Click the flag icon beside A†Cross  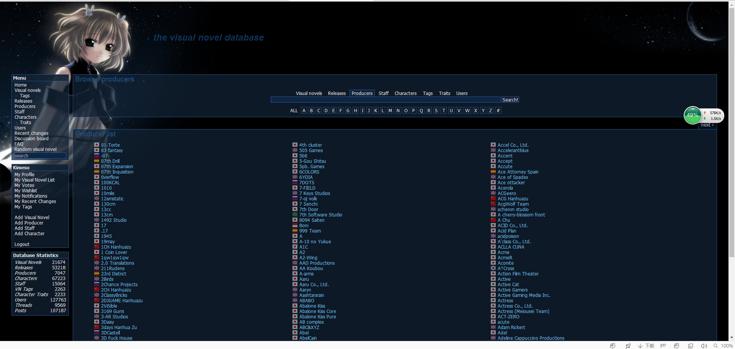point(493,268)
